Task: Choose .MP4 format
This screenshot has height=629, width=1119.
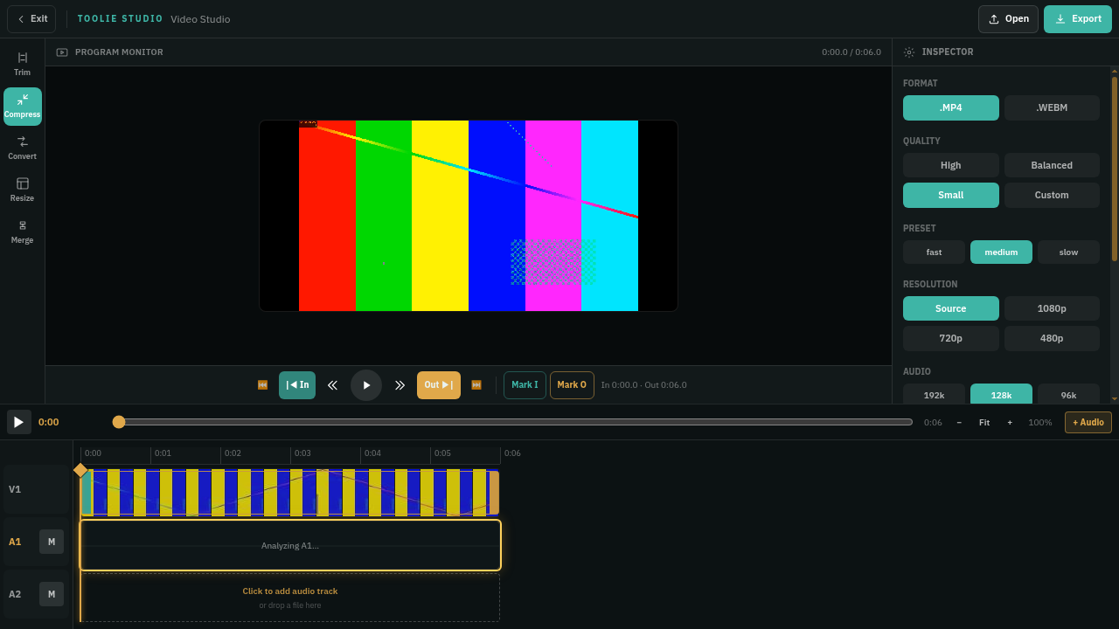Action: [951, 107]
